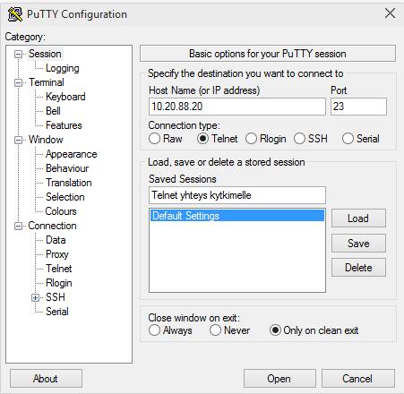The image size is (404, 394).
Task: Open the Data settings category
Action: click(x=56, y=240)
